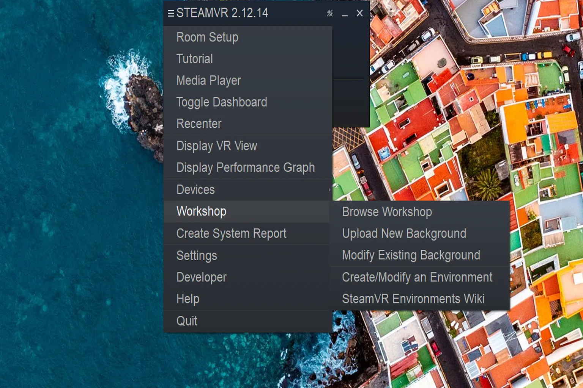Select the highlighted Workshop item
The height and width of the screenshot is (388, 583).
pos(247,211)
